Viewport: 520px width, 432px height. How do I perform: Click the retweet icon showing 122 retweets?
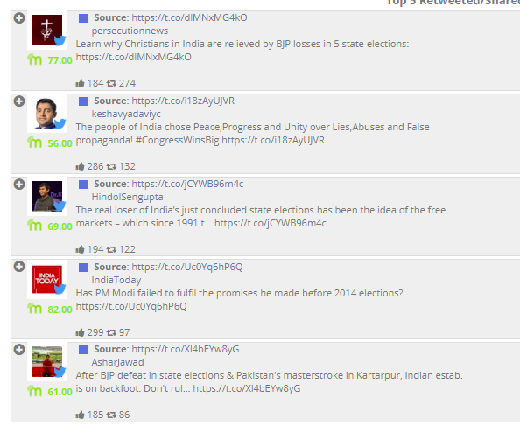click(111, 249)
